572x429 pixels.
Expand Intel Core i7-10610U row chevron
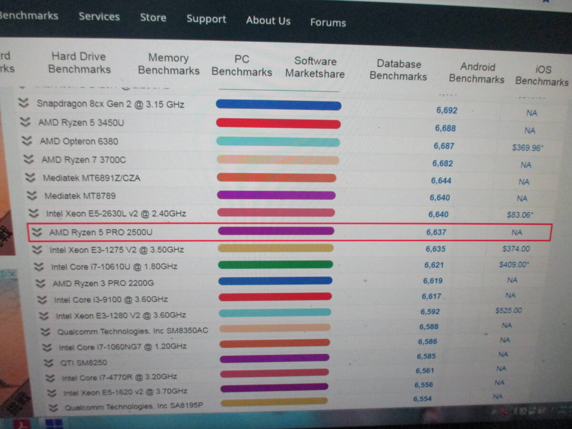pos(39,266)
